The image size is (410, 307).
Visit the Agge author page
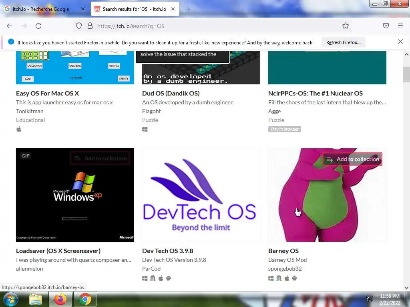(274, 111)
